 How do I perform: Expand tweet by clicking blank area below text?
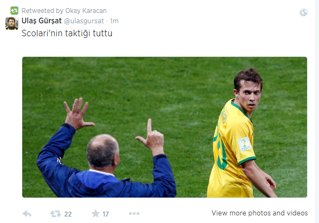163,48
